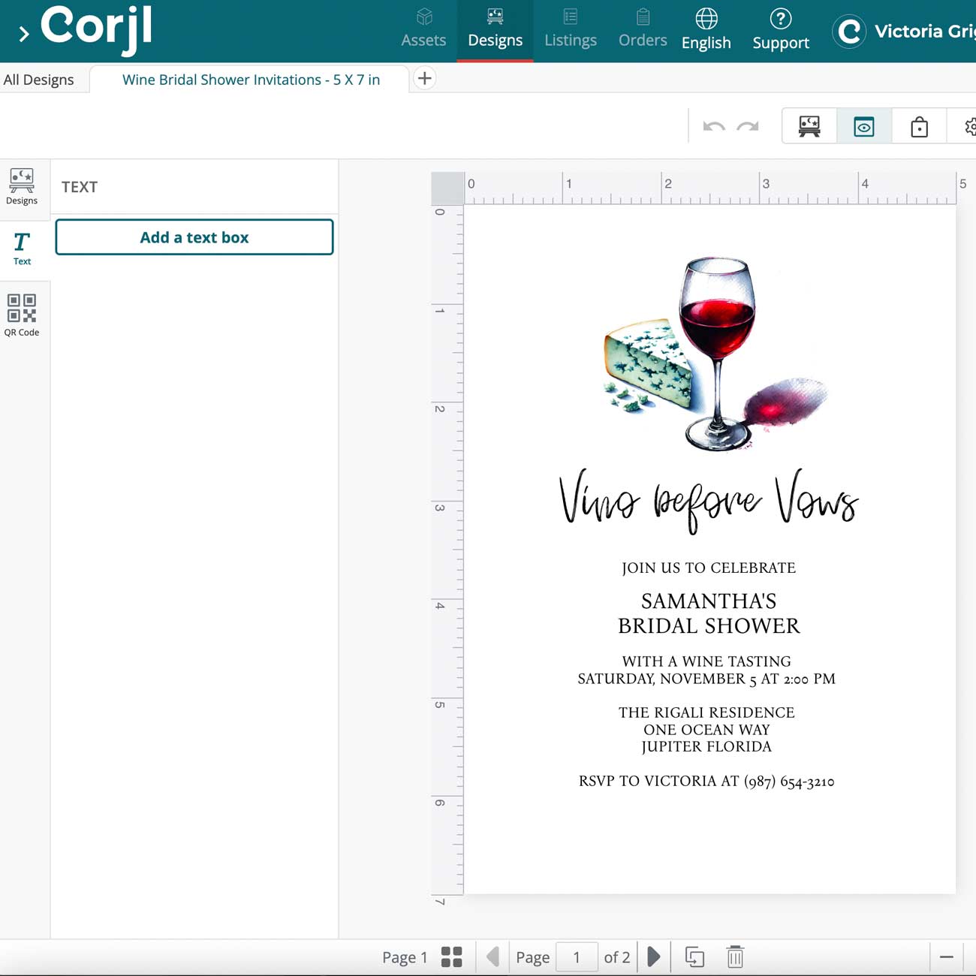Open the QR Code tool
This screenshot has height=976, width=976.
click(22, 315)
